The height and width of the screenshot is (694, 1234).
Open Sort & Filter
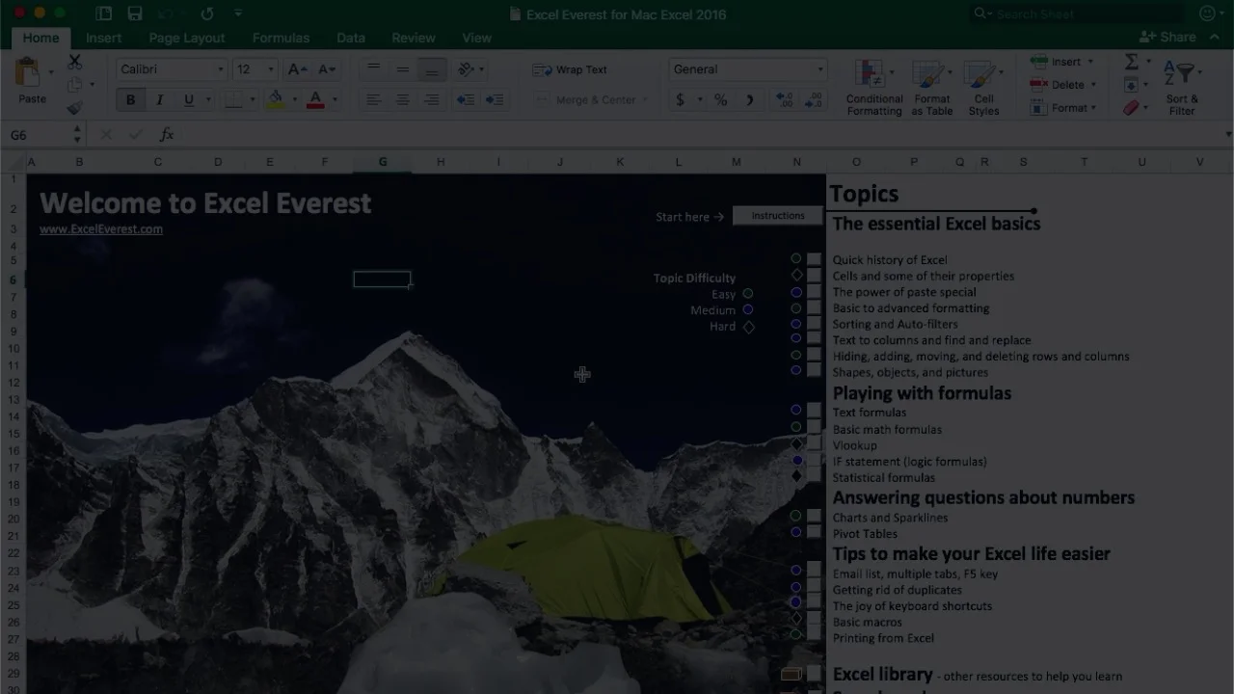coord(1181,87)
